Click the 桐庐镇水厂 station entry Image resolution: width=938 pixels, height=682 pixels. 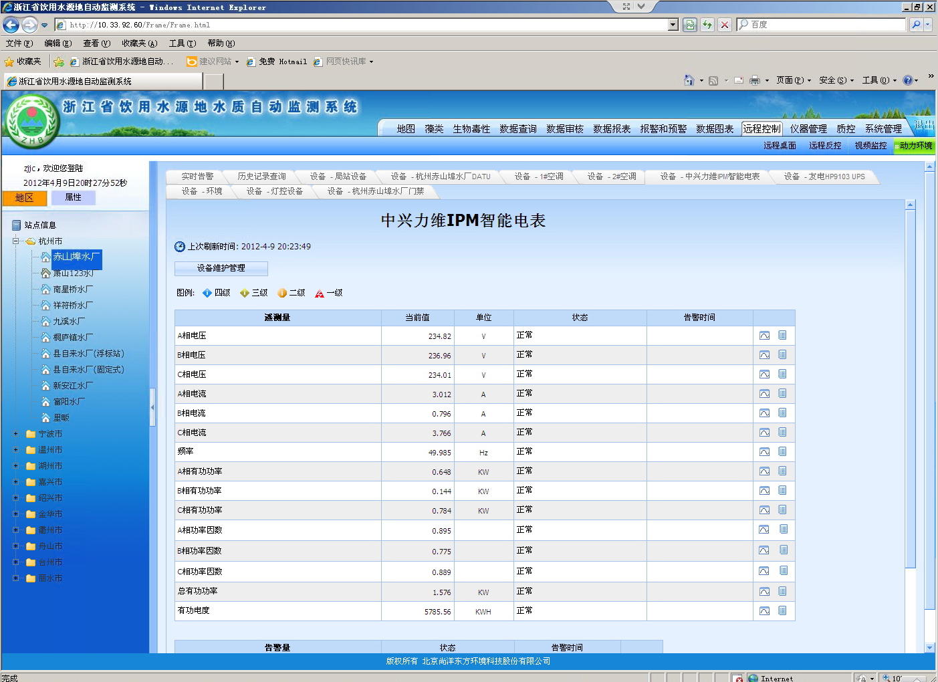click(73, 338)
